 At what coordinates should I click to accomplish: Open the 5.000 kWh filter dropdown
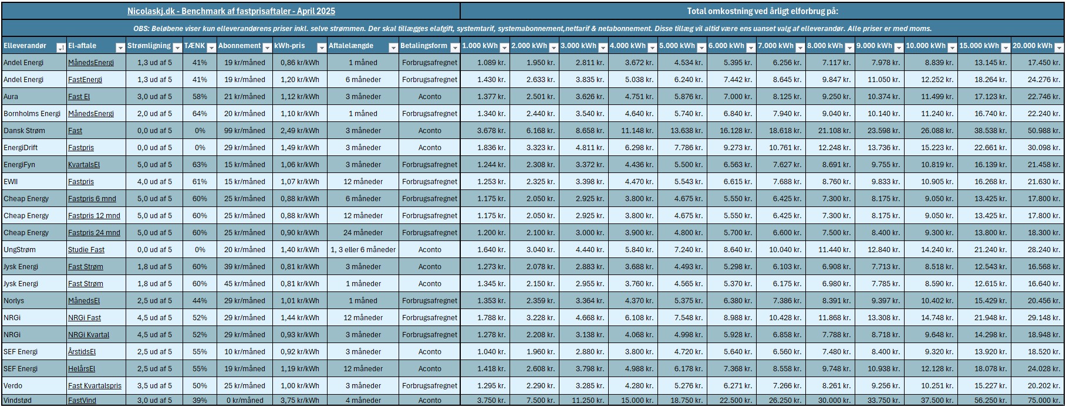(x=701, y=48)
